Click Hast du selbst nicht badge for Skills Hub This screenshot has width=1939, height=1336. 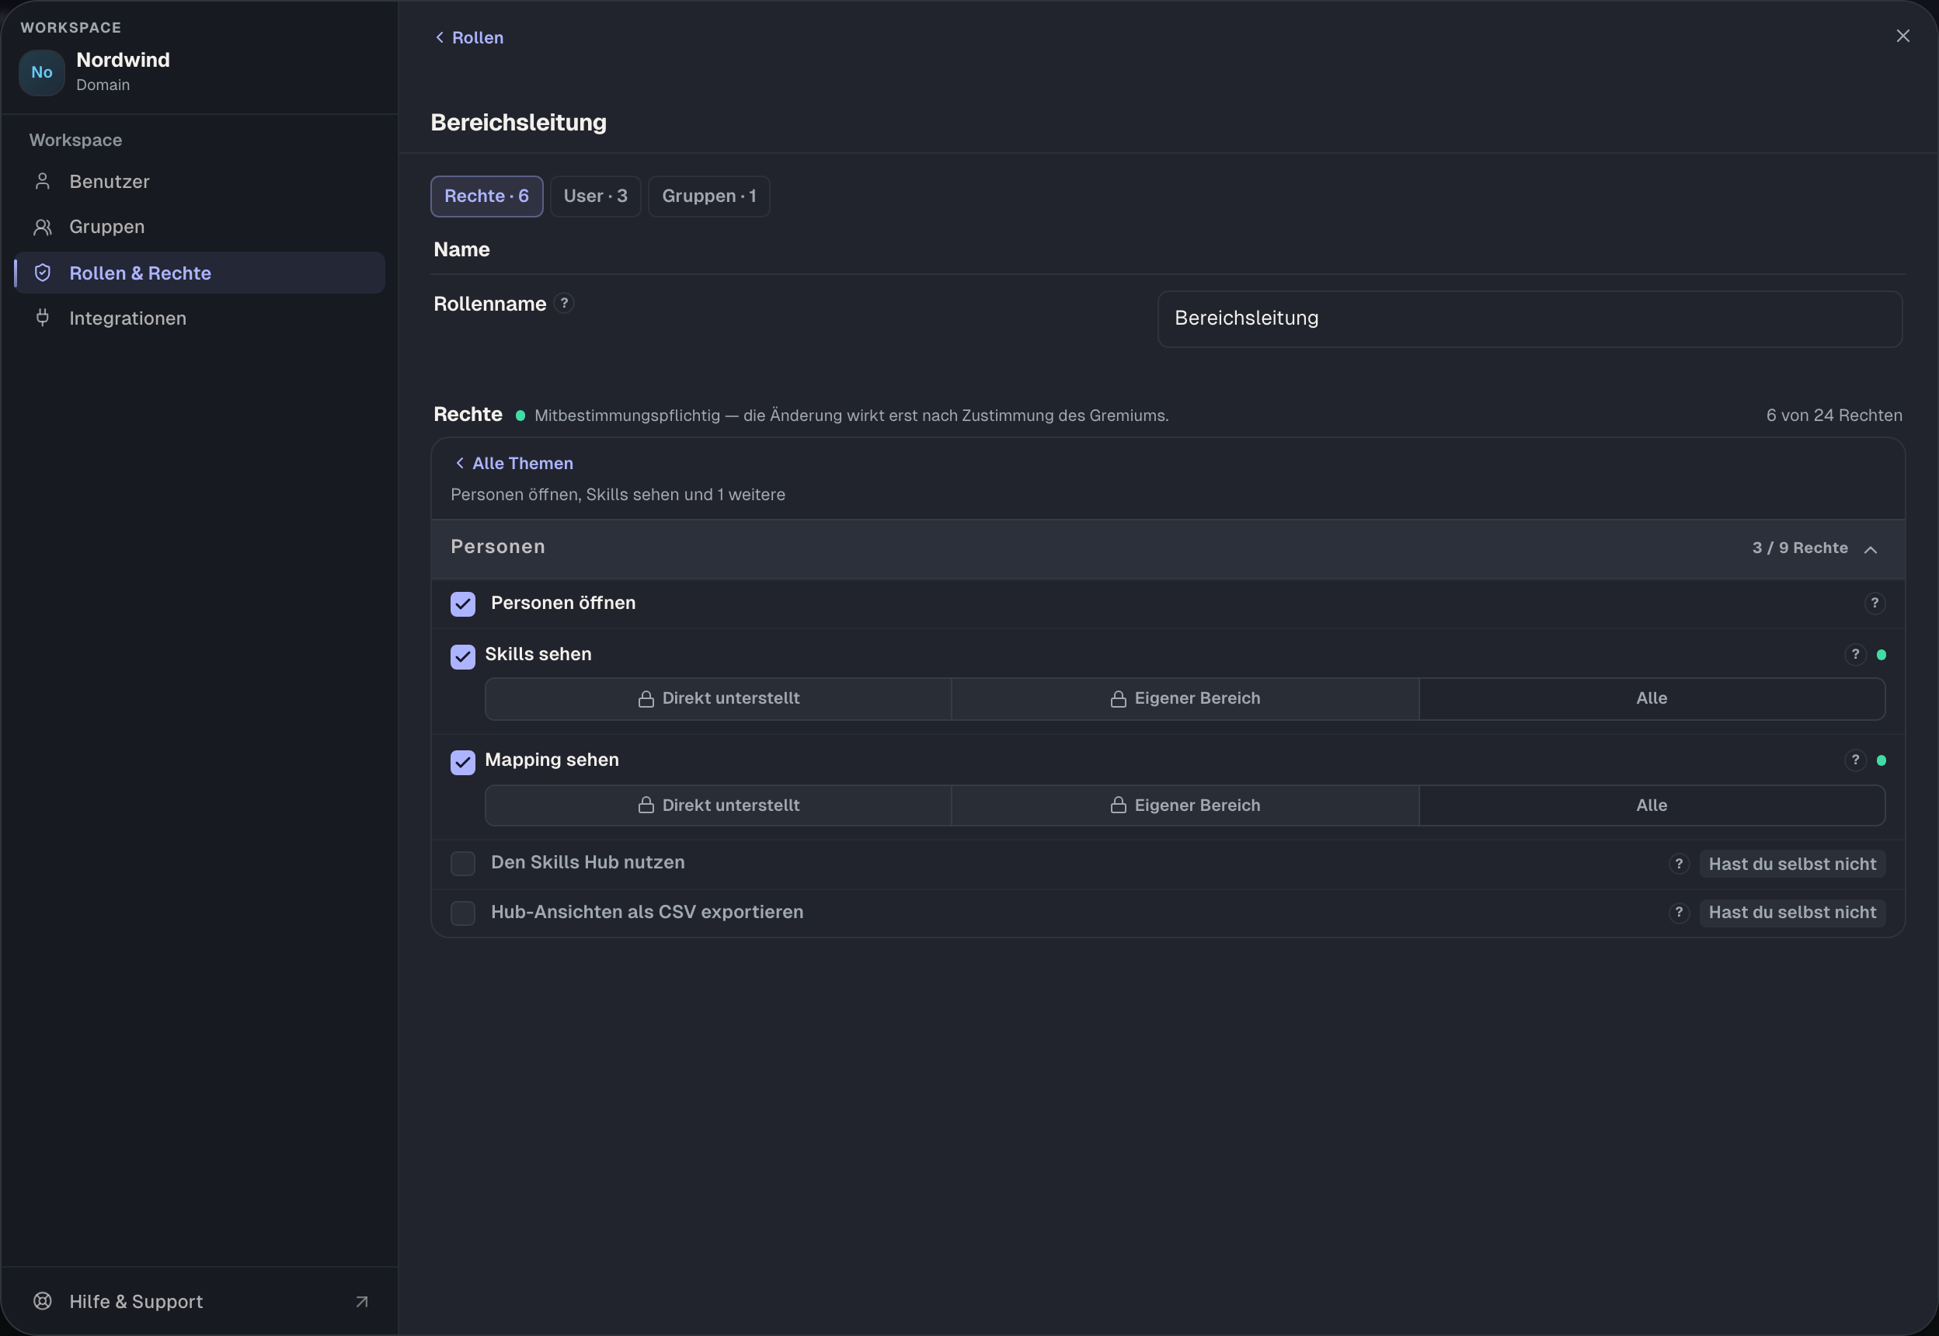1791,864
